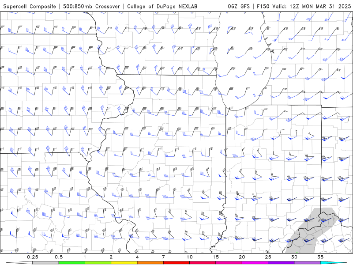353x265 pixels.
Task: Click the "College of DuPage NEXLAB" text
Action: point(162,6)
